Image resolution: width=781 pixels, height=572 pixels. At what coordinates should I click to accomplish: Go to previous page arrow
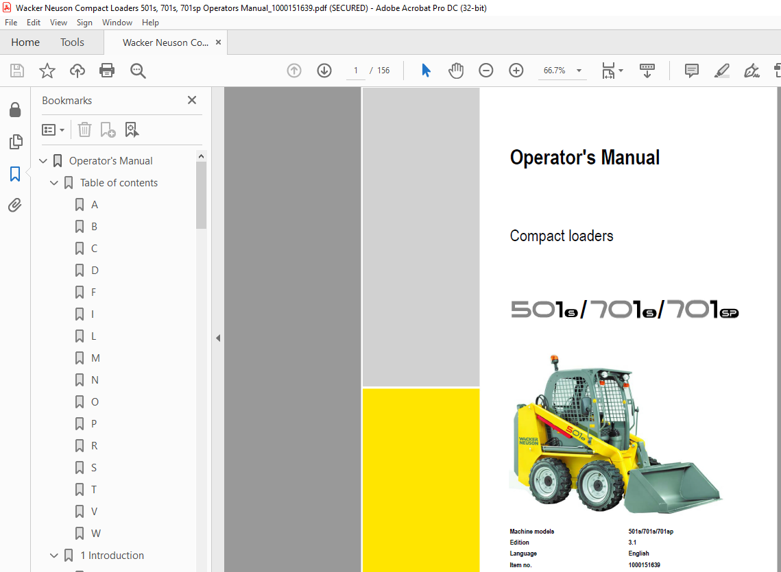tap(294, 71)
